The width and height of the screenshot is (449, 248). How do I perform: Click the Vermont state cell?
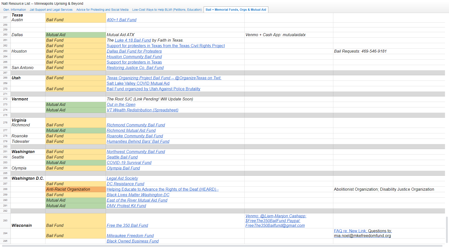click(x=28, y=99)
